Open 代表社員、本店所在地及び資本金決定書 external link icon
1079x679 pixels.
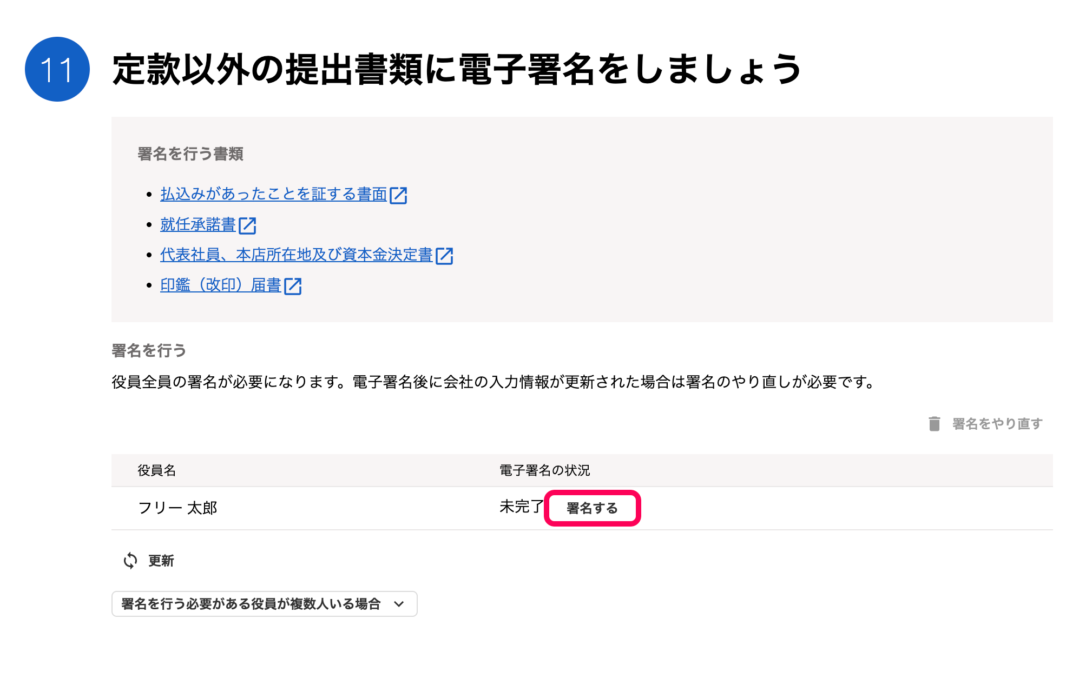pyautogui.click(x=445, y=256)
